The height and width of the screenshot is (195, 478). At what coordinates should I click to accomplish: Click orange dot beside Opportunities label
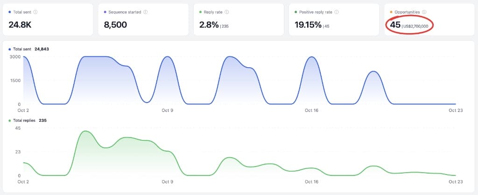point(391,12)
